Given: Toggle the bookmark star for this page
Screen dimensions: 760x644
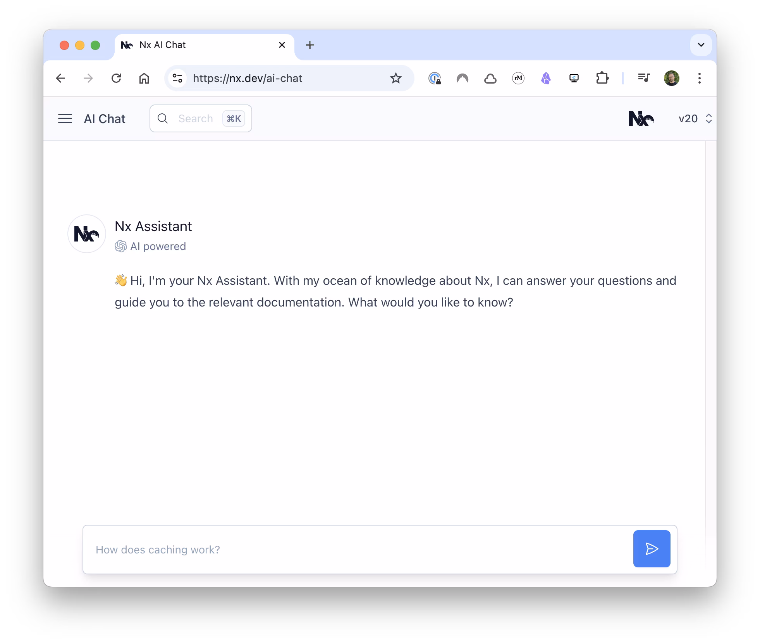Looking at the screenshot, I should click(395, 78).
